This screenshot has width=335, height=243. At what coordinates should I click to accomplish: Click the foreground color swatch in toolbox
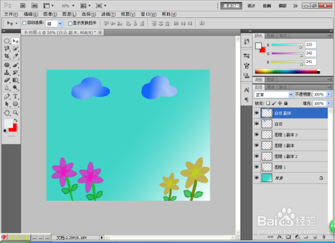8,123
